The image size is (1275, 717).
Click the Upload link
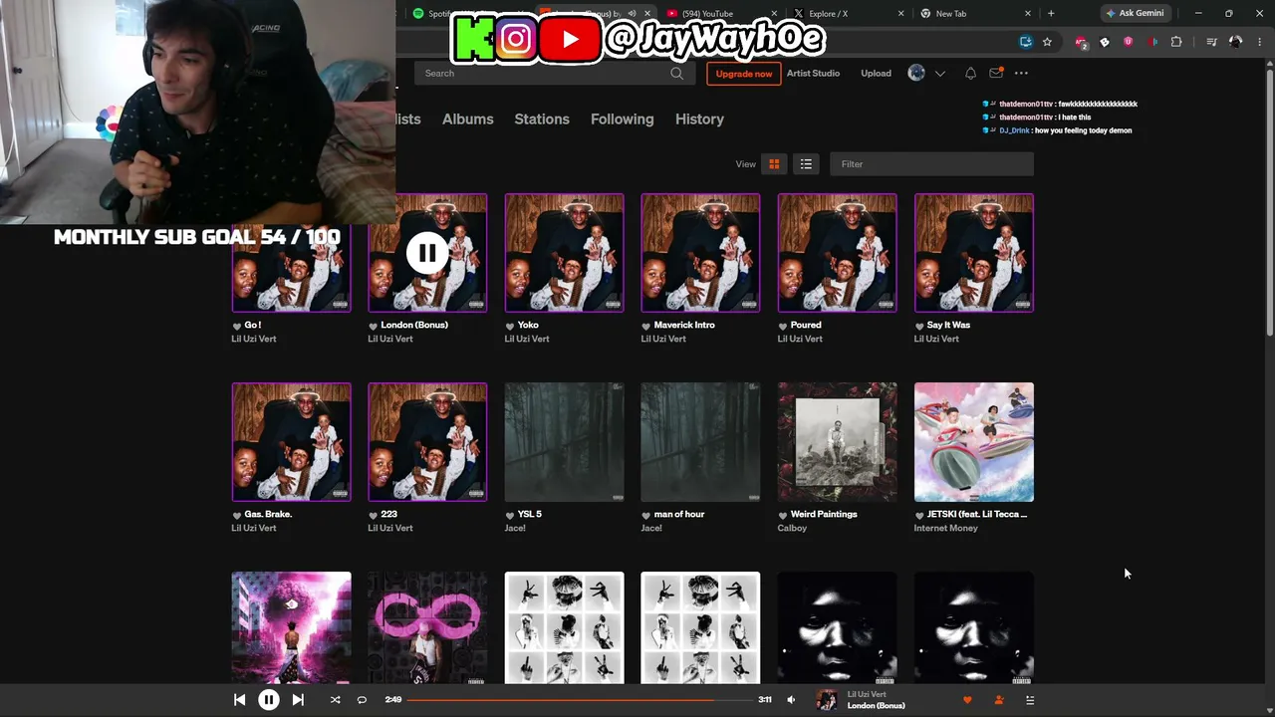(x=877, y=73)
